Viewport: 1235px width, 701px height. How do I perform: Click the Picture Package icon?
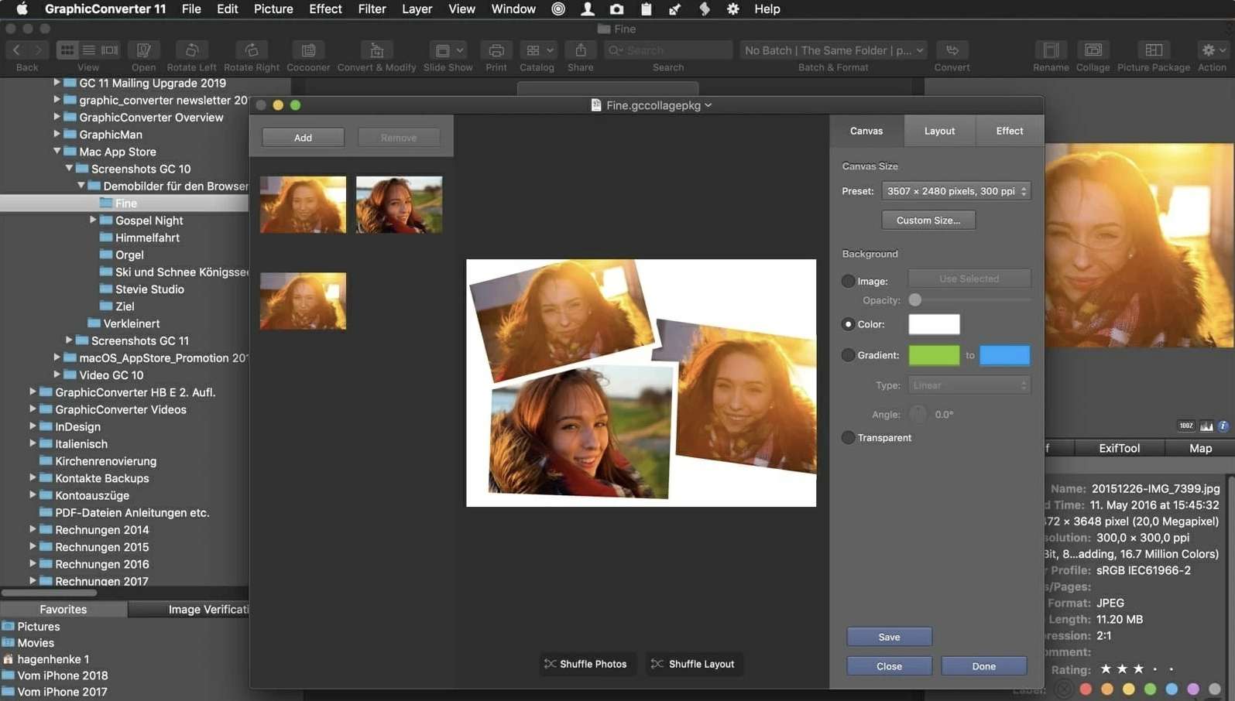(x=1153, y=50)
